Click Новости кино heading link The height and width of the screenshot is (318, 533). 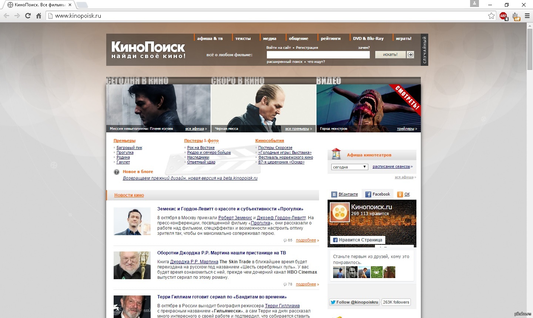[x=129, y=195]
